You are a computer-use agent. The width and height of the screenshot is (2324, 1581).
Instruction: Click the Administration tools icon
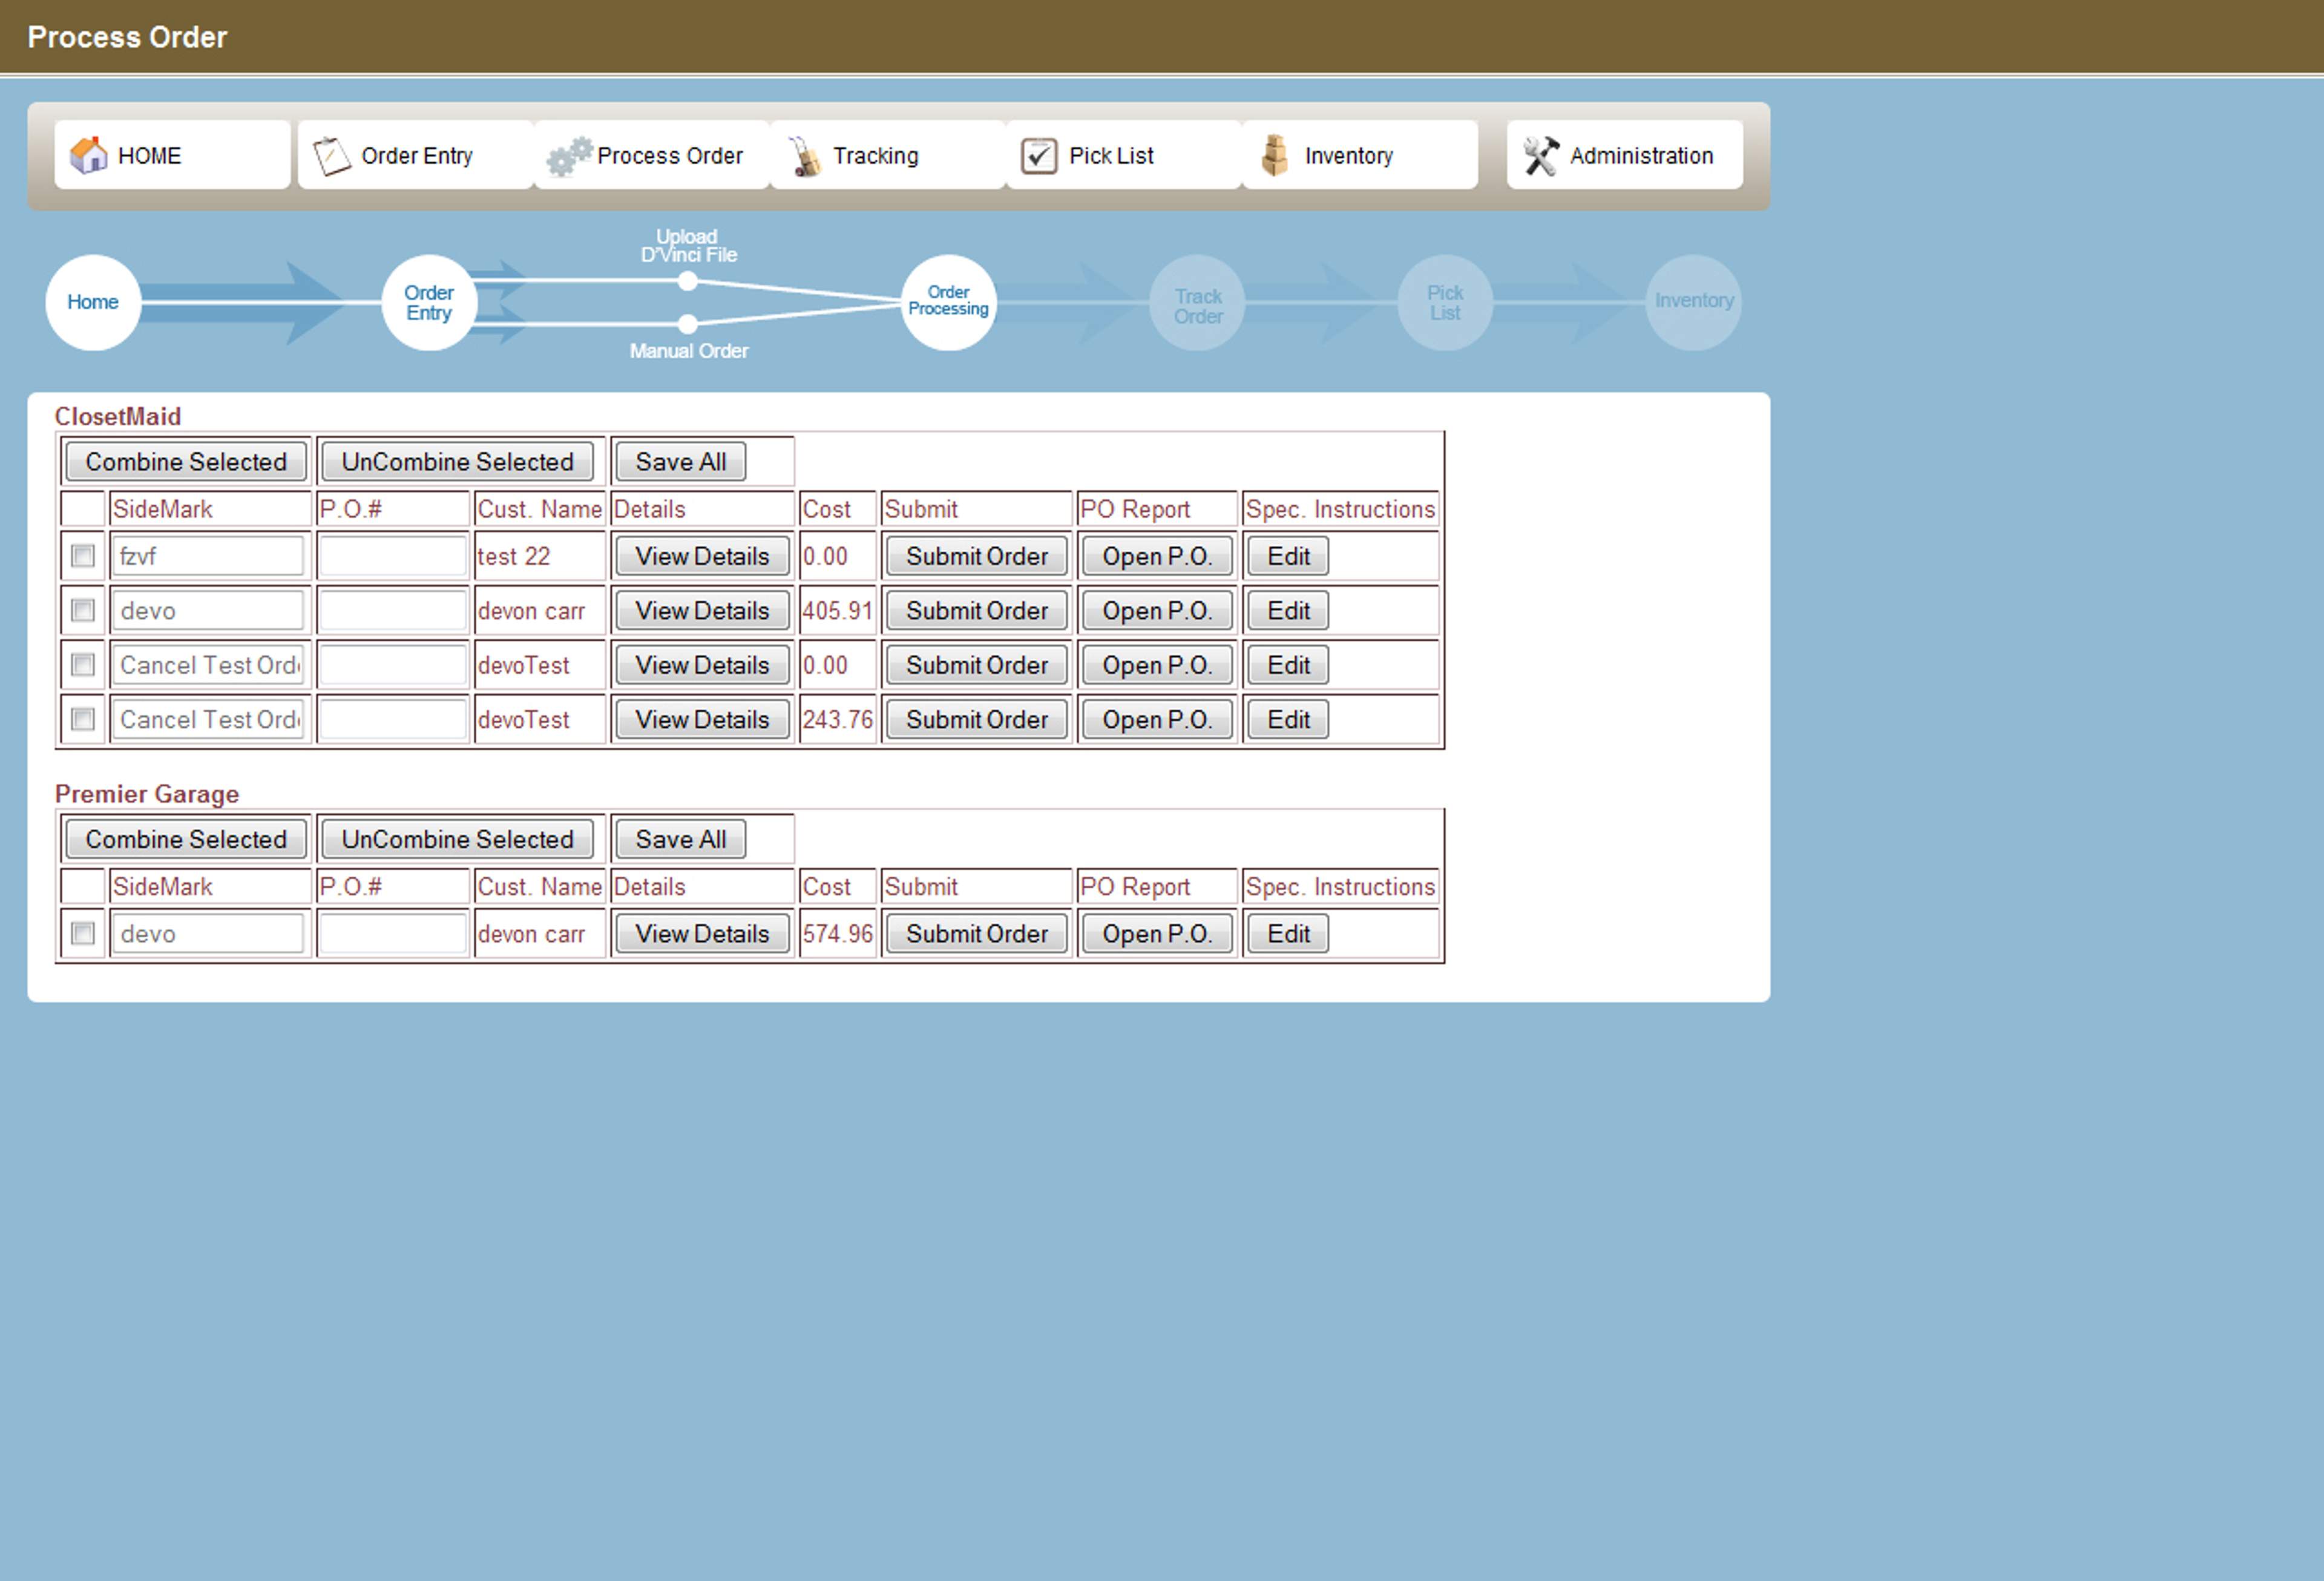pos(1540,156)
